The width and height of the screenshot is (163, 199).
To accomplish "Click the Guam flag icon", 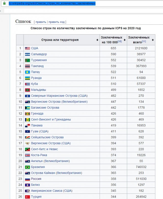I will coord(28,132).
